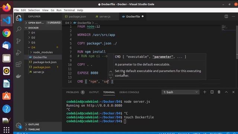Open the Selection menu
This screenshot has width=238, height=134.
coord(34,10)
